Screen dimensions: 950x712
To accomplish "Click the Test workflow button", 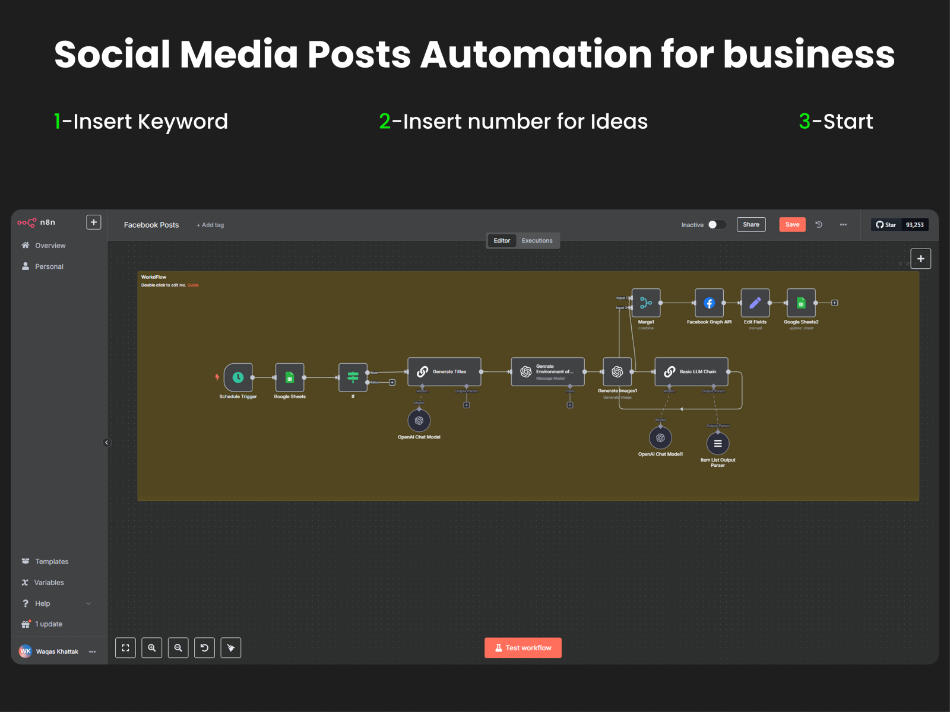I will pos(523,648).
